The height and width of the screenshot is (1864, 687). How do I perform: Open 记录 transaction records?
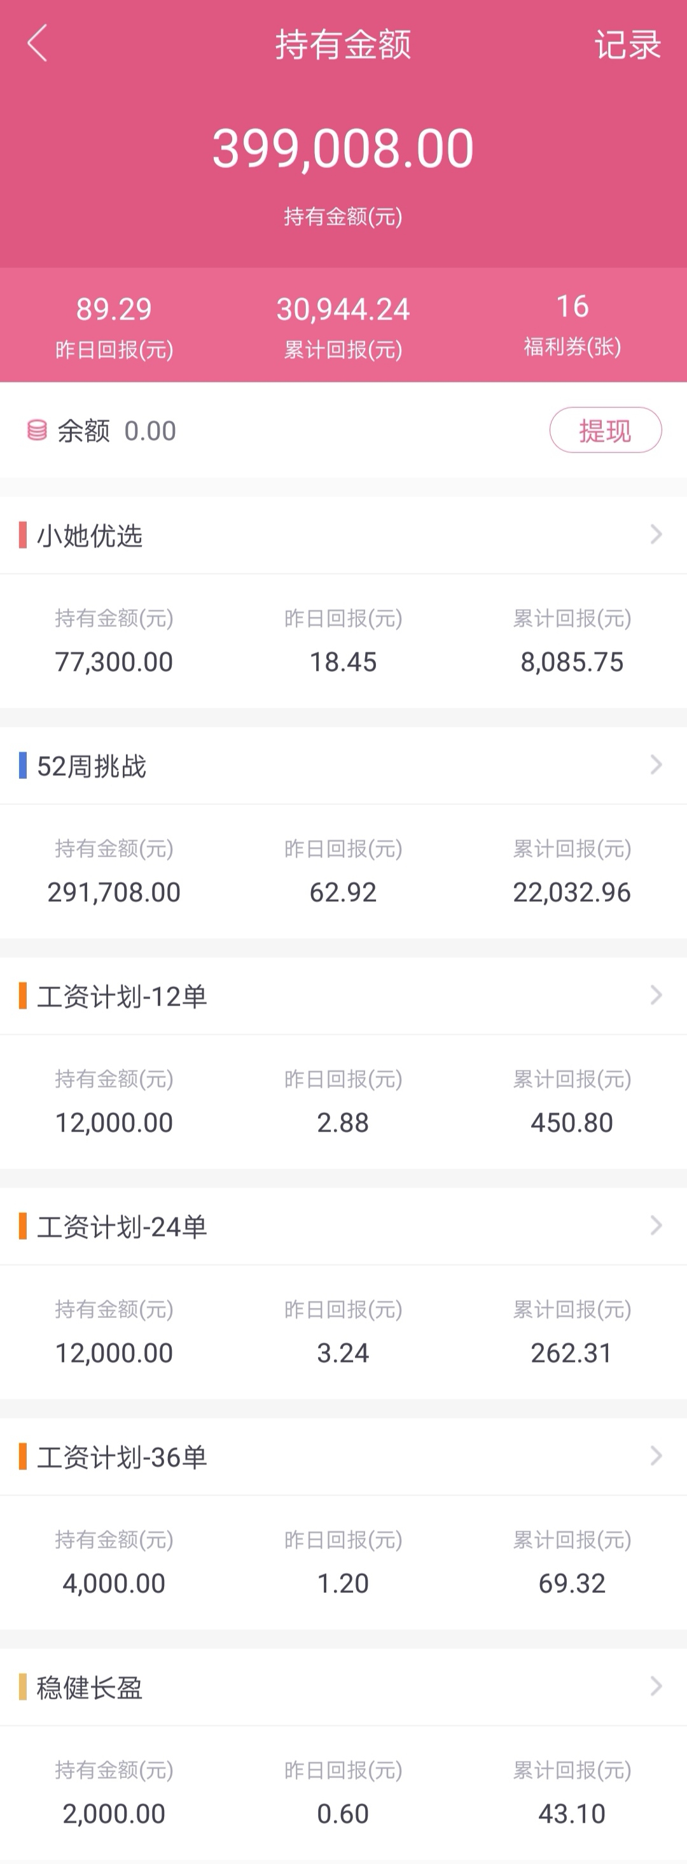(627, 45)
